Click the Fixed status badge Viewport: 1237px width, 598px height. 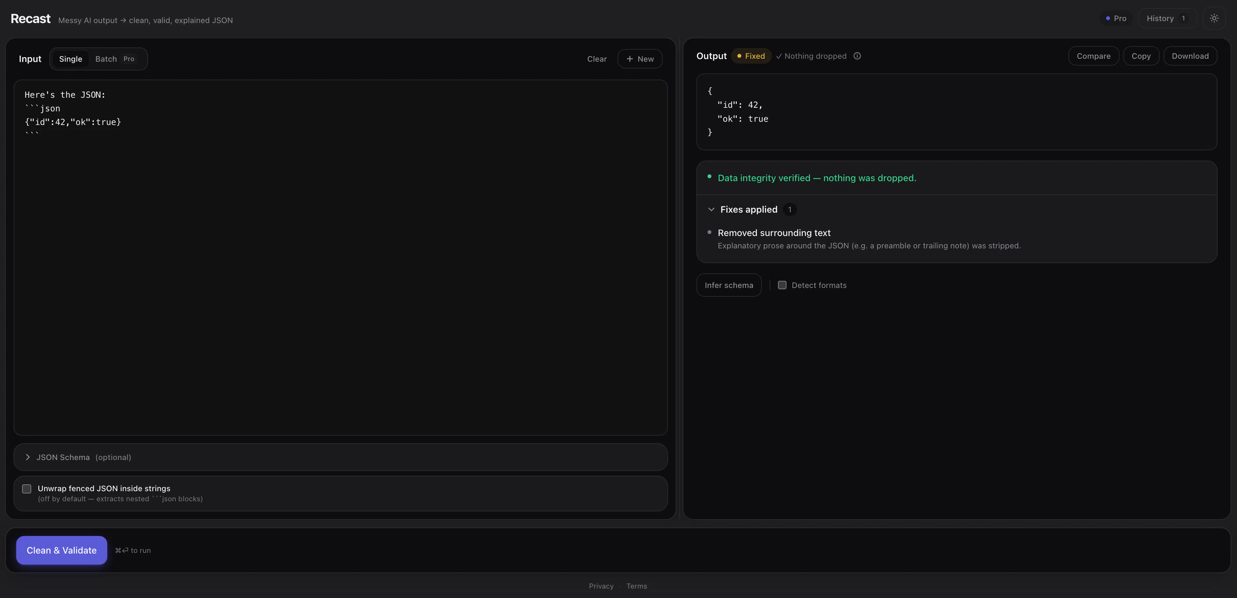751,56
